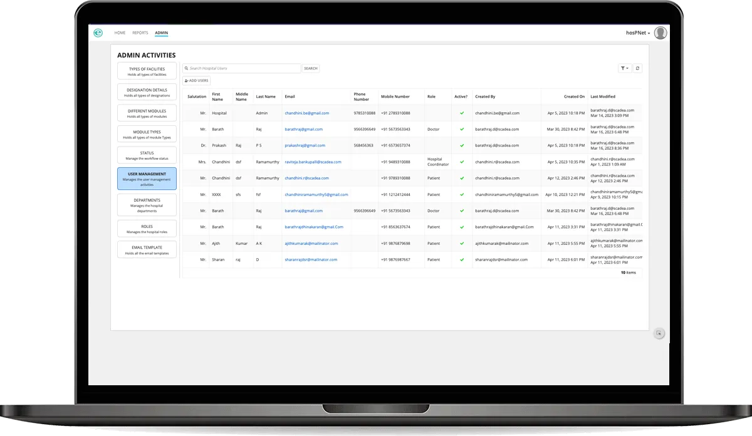Click the ADD USERS button
752x436 pixels.
[x=196, y=81]
